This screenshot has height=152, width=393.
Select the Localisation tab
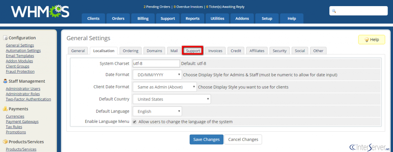click(x=104, y=51)
